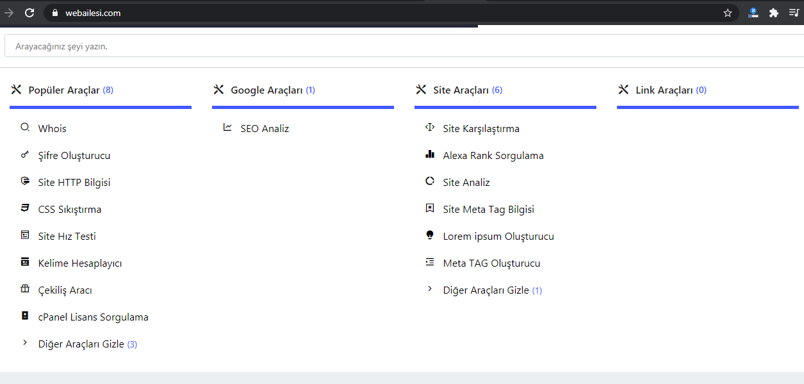Click the padlock site info icon

coord(55,13)
